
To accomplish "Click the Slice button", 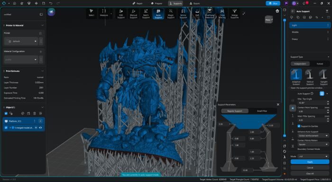I will point(273,3).
